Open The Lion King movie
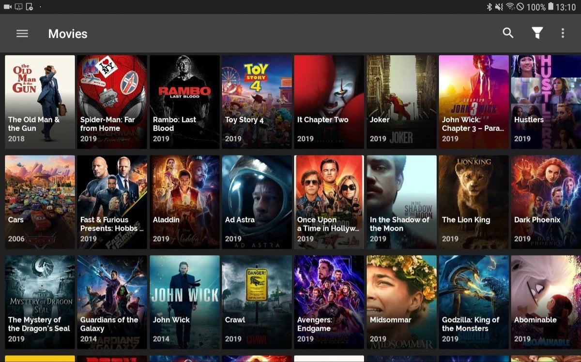This screenshot has height=362, width=581. [474, 202]
